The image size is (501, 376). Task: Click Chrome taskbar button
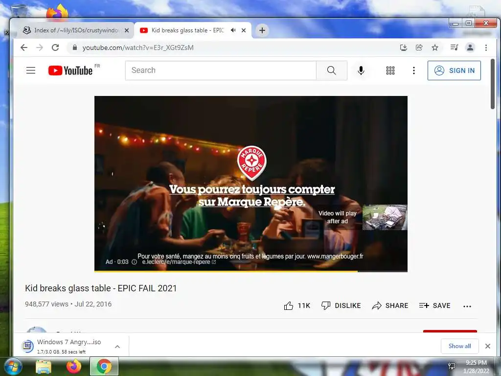pyautogui.click(x=104, y=366)
